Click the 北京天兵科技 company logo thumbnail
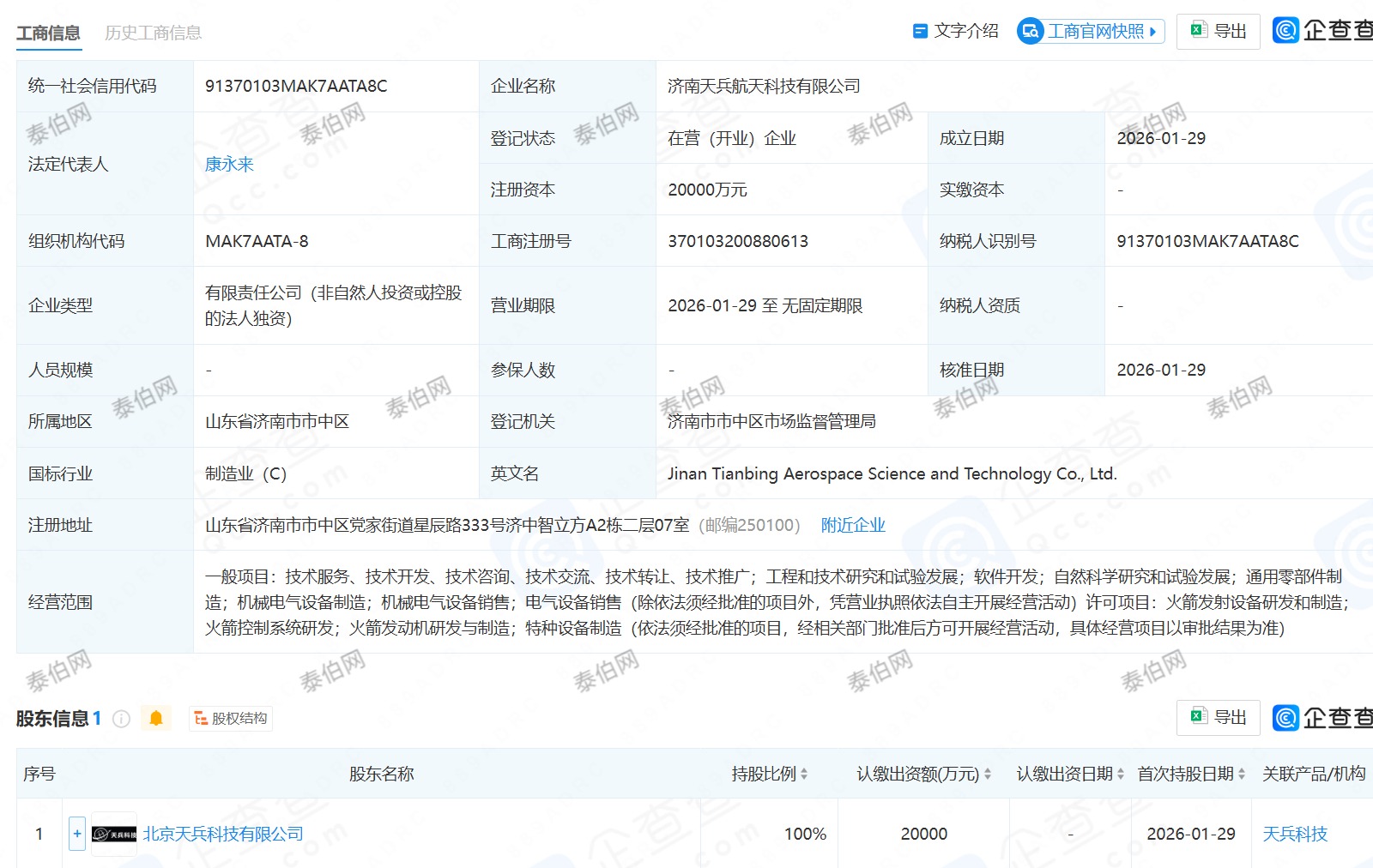 (114, 834)
